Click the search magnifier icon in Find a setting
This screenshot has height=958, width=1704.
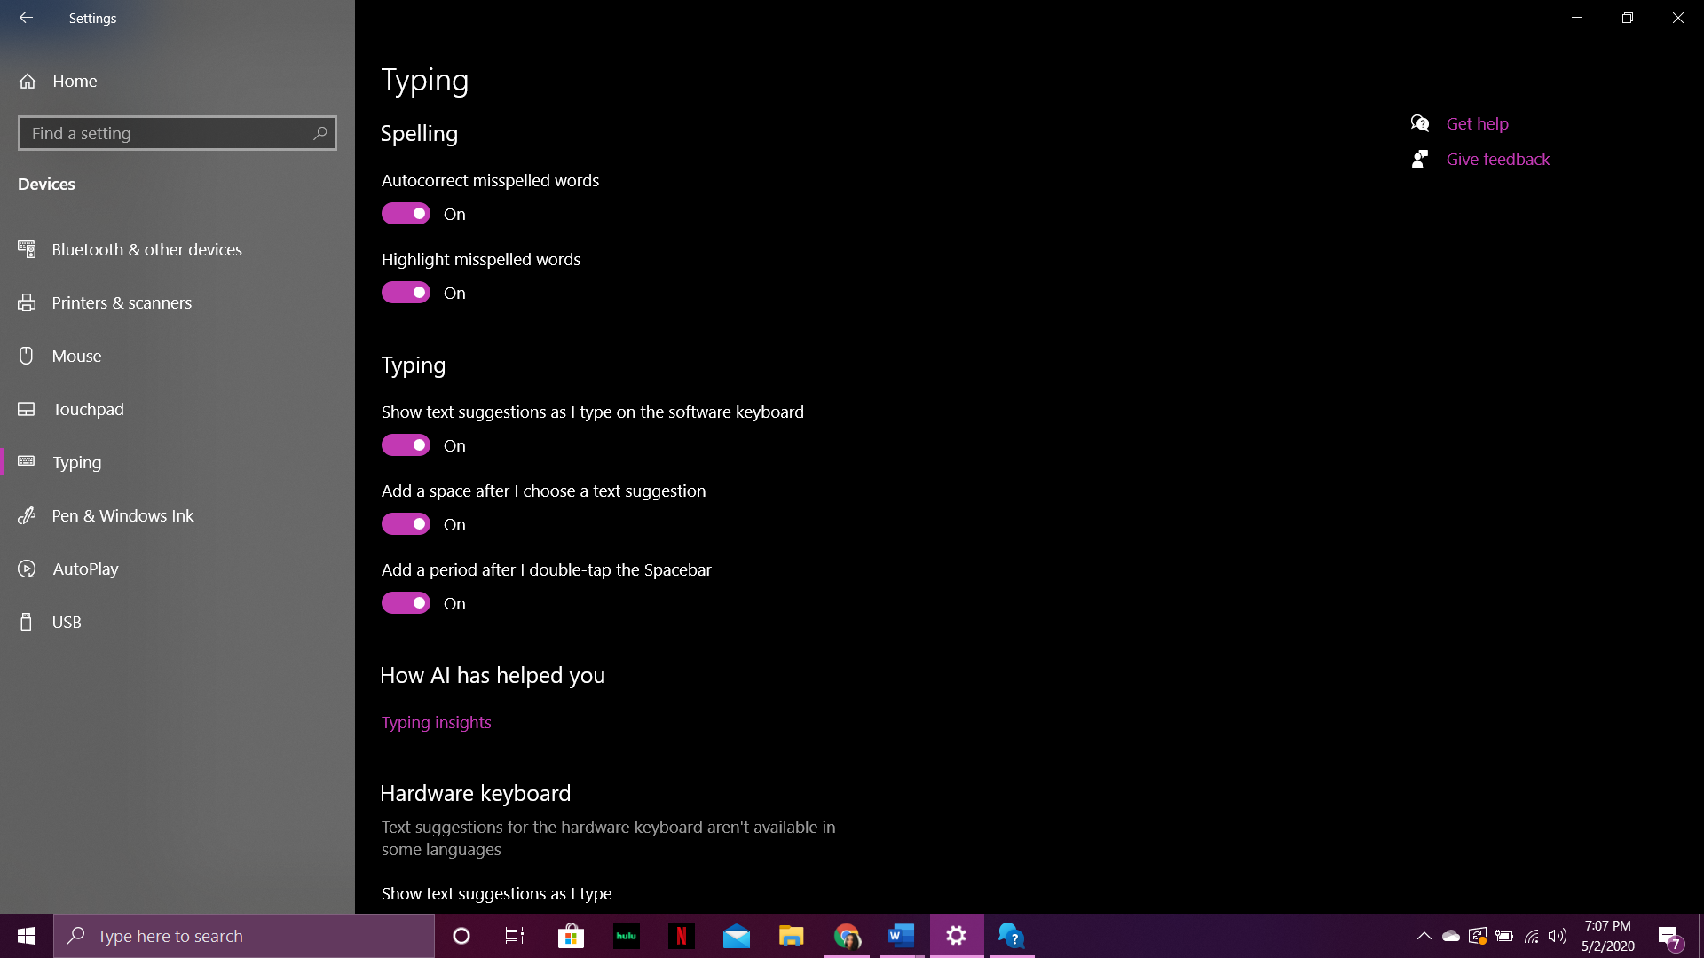[x=320, y=133]
